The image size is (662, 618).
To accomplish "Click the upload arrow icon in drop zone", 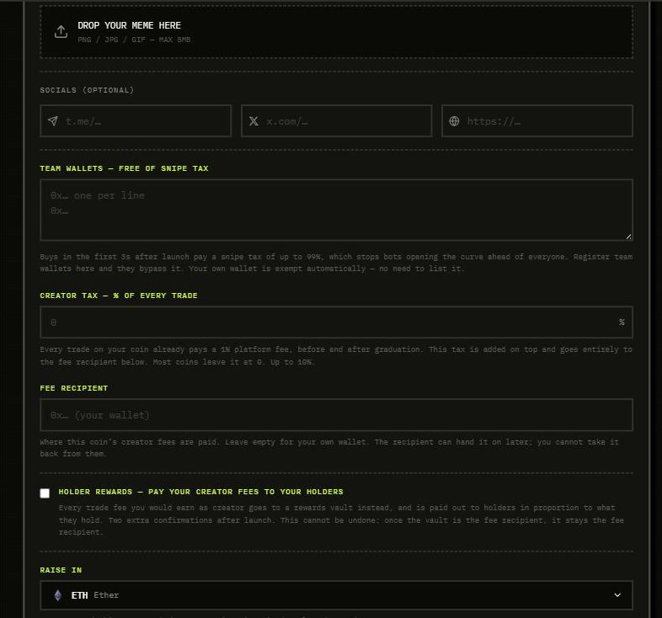I will (x=61, y=32).
